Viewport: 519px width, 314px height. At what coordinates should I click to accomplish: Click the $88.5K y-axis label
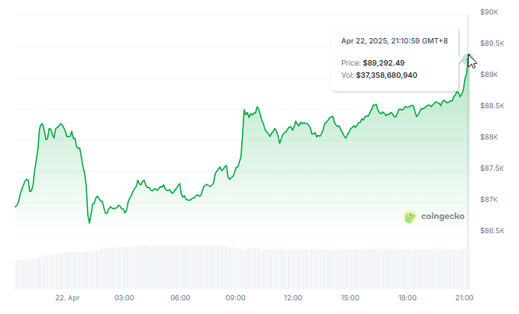[490, 106]
